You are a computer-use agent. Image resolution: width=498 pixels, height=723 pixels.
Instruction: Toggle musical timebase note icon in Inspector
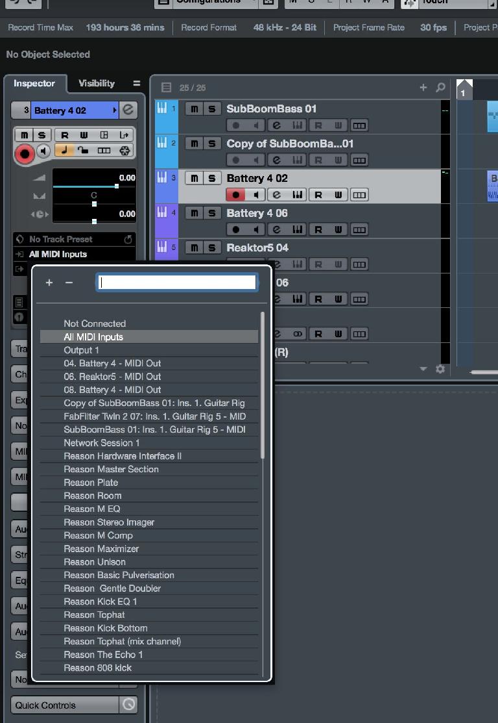[x=64, y=150]
